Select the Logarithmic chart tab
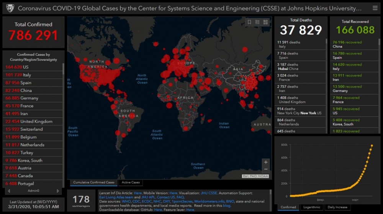Screen dimensions: 383x214 click(x=312, y=207)
